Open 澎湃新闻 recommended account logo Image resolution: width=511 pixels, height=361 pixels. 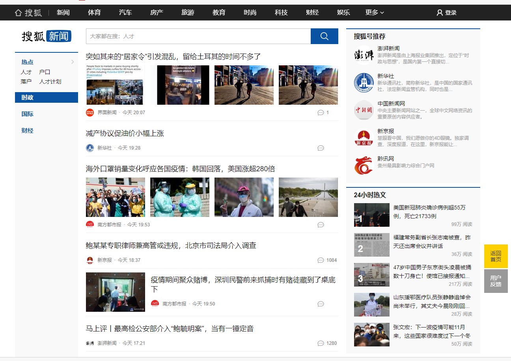(364, 55)
